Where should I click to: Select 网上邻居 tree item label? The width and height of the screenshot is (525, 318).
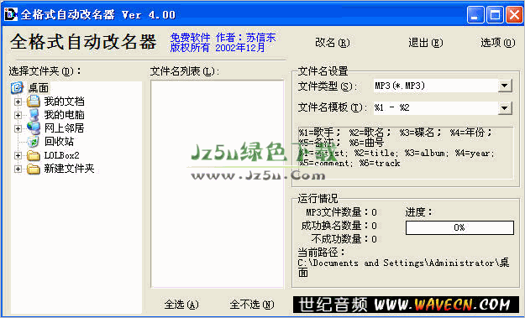click(65, 128)
